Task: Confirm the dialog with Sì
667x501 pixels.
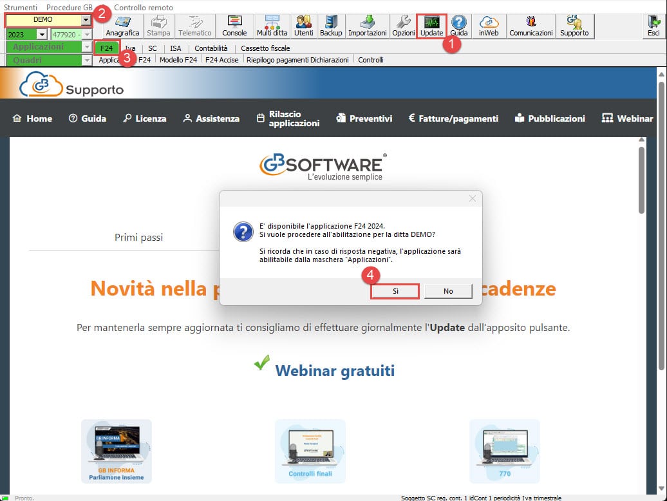Action: 395,291
